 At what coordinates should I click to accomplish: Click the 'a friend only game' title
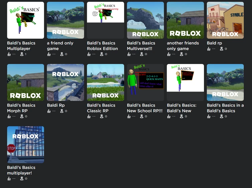click(60, 46)
